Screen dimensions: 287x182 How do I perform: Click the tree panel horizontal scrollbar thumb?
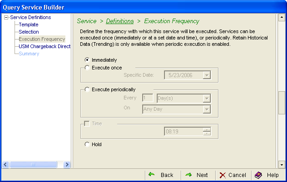(x=33, y=164)
